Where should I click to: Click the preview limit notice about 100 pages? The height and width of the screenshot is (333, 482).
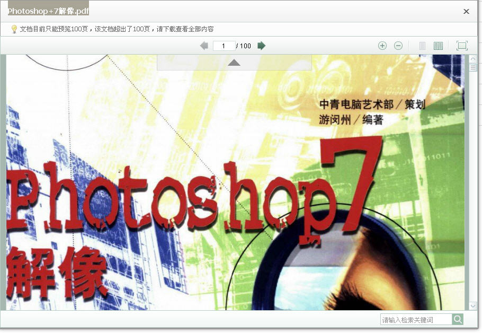(x=117, y=29)
